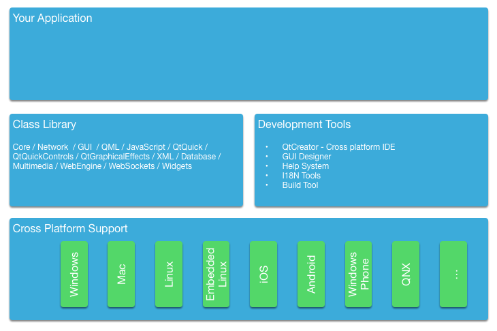The width and height of the screenshot is (497, 331).
Task: Click the ellipsis green platform box
Action: coord(453,274)
